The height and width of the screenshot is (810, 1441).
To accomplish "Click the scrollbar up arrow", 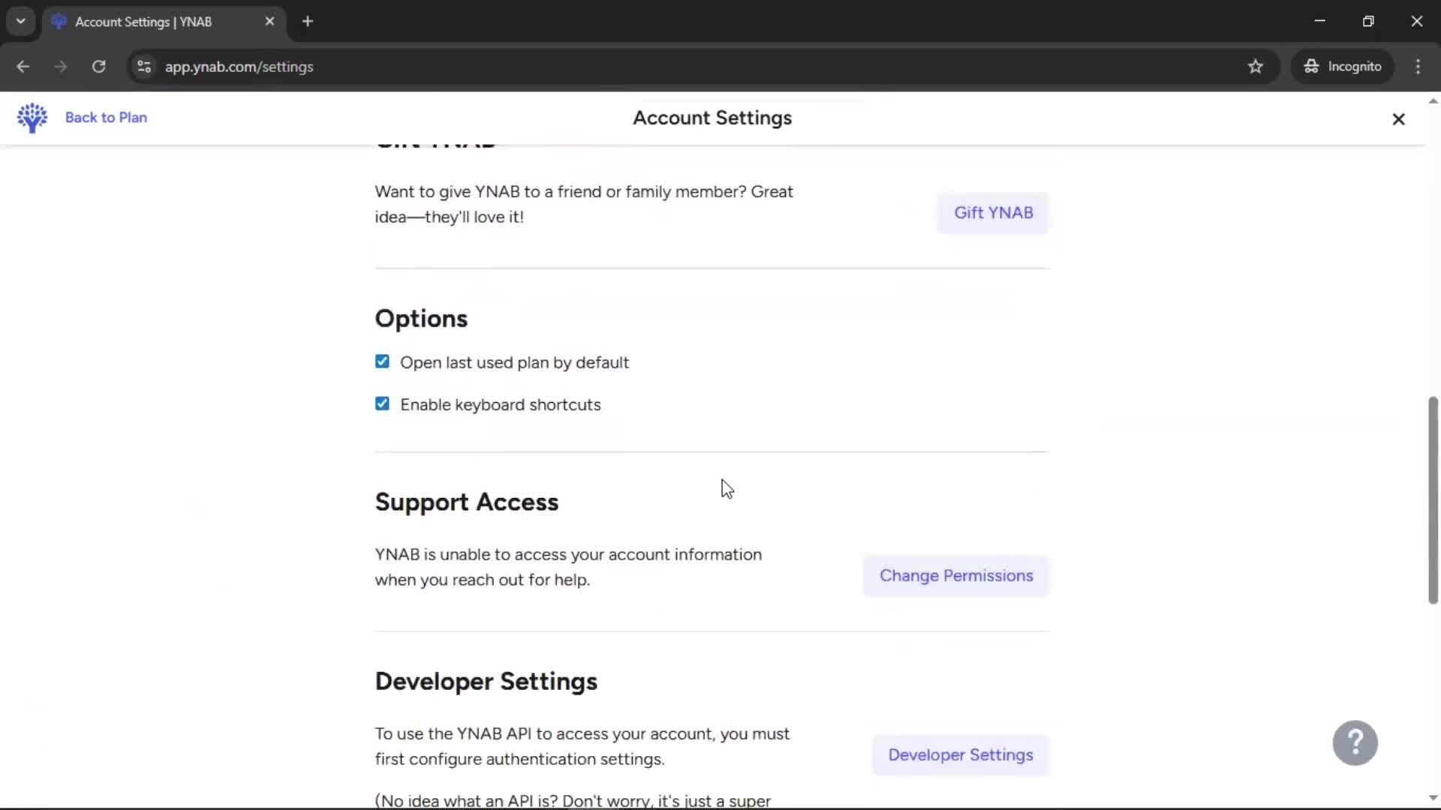I will (1432, 101).
